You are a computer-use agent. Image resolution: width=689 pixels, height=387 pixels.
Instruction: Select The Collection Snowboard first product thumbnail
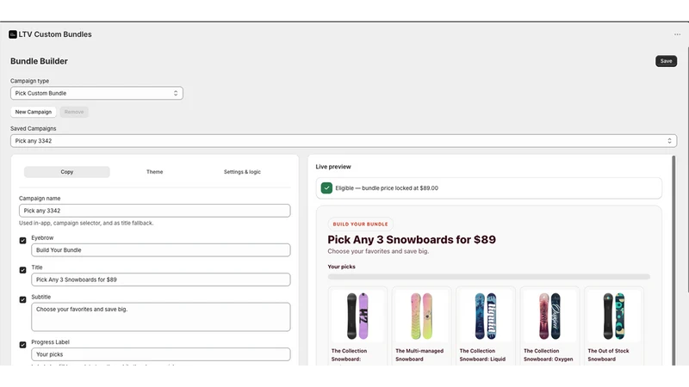point(357,316)
